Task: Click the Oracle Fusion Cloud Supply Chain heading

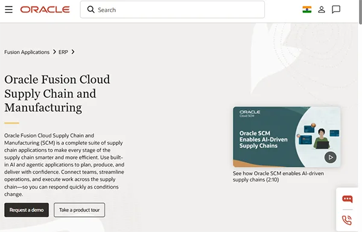Action: [x=57, y=93]
